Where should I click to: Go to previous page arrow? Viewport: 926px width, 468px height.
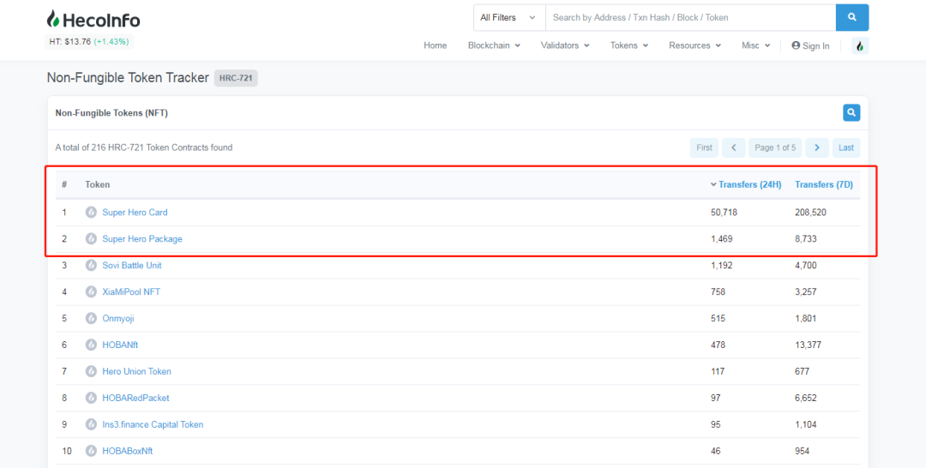[733, 147]
